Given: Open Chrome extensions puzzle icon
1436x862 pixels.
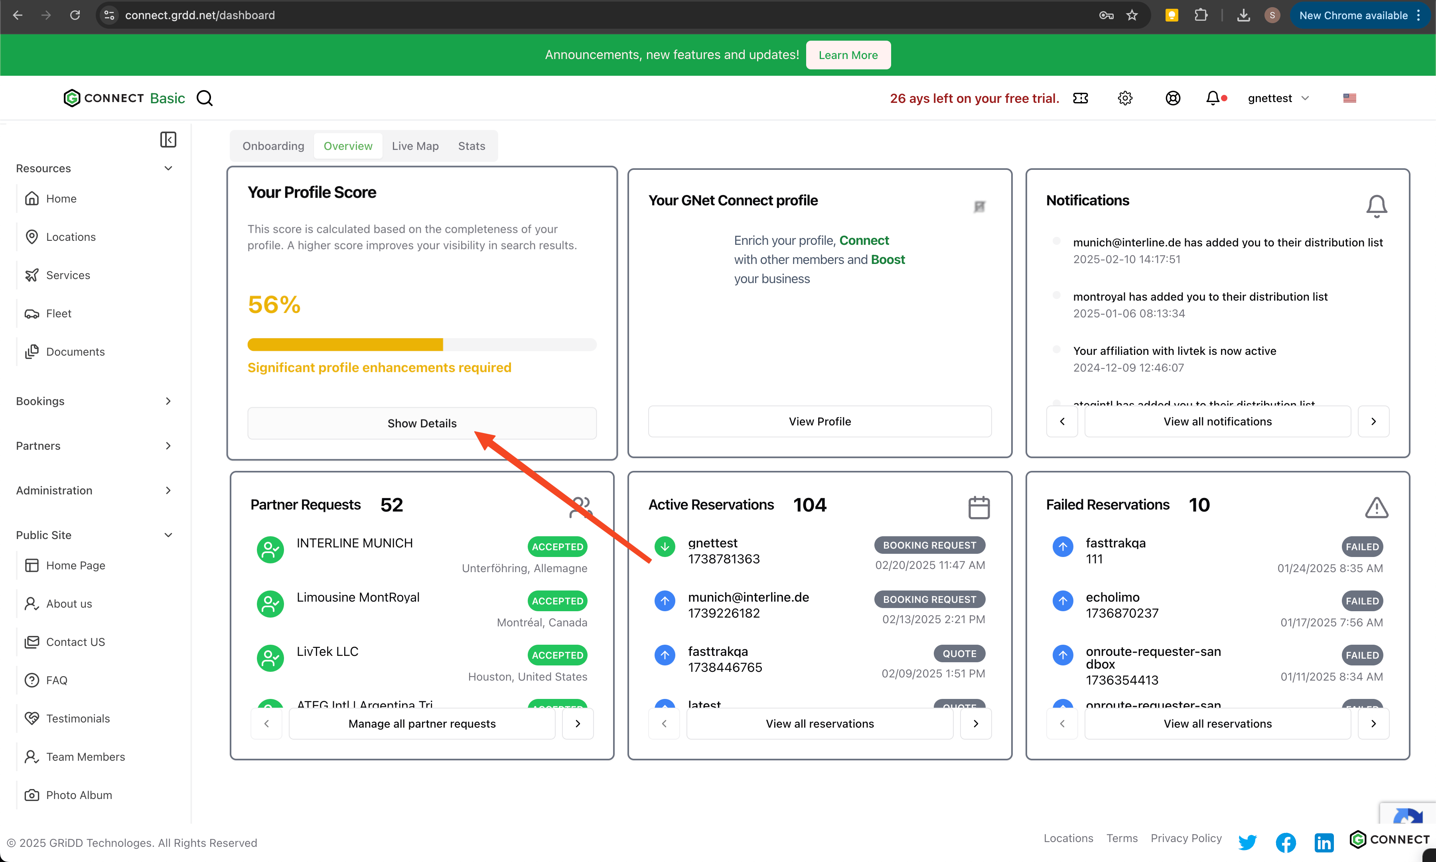Looking at the screenshot, I should [x=1201, y=15].
